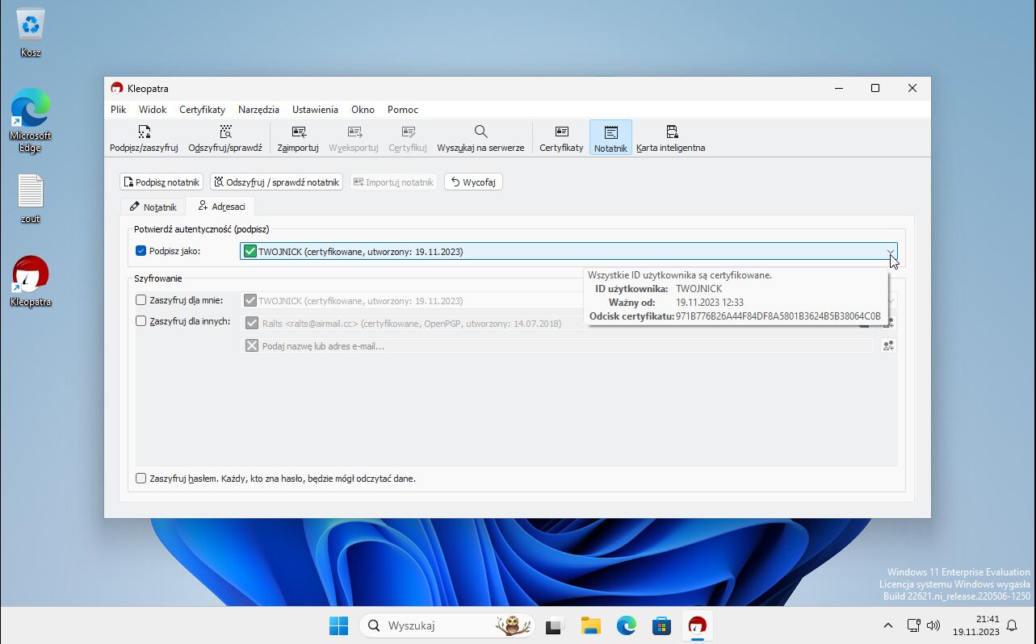Uncheck the Podpisz jako checkbox
This screenshot has height=644, width=1036.
(x=141, y=251)
